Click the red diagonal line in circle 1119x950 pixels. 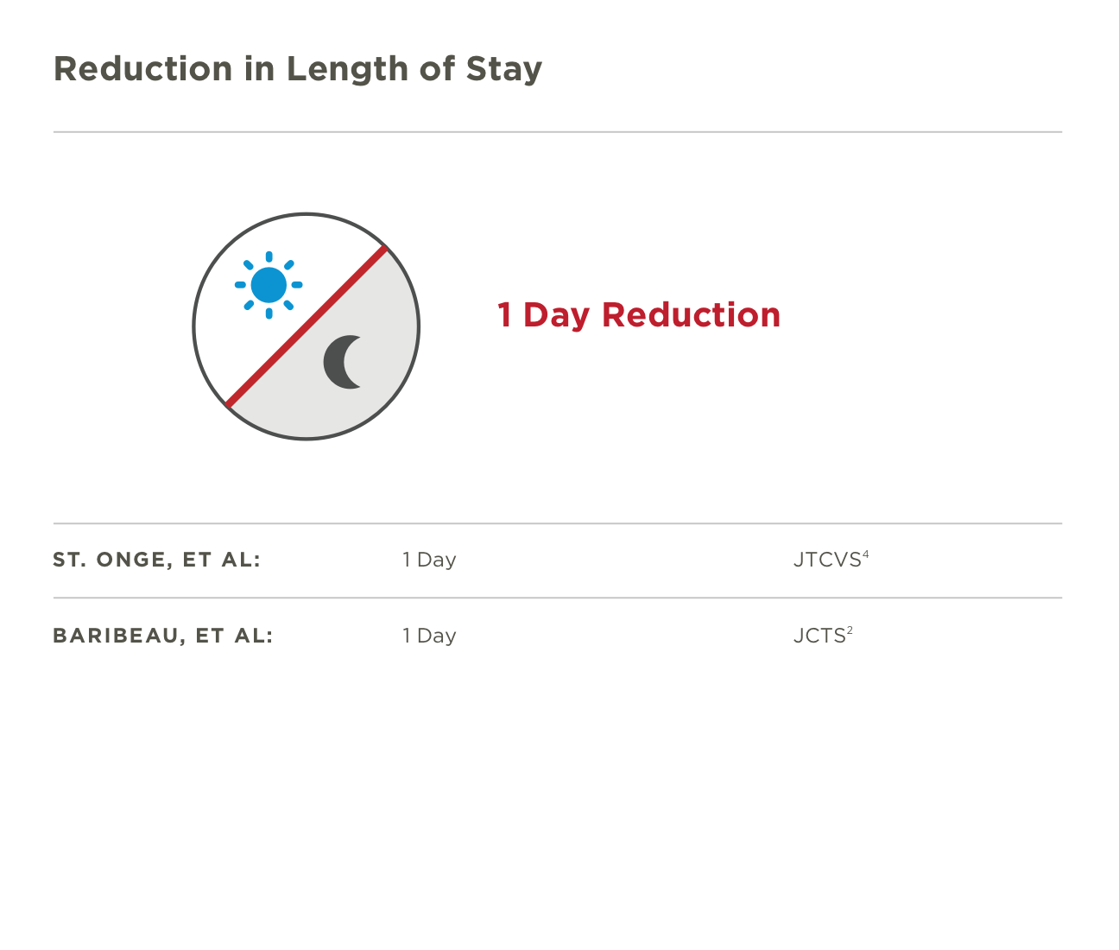point(307,326)
